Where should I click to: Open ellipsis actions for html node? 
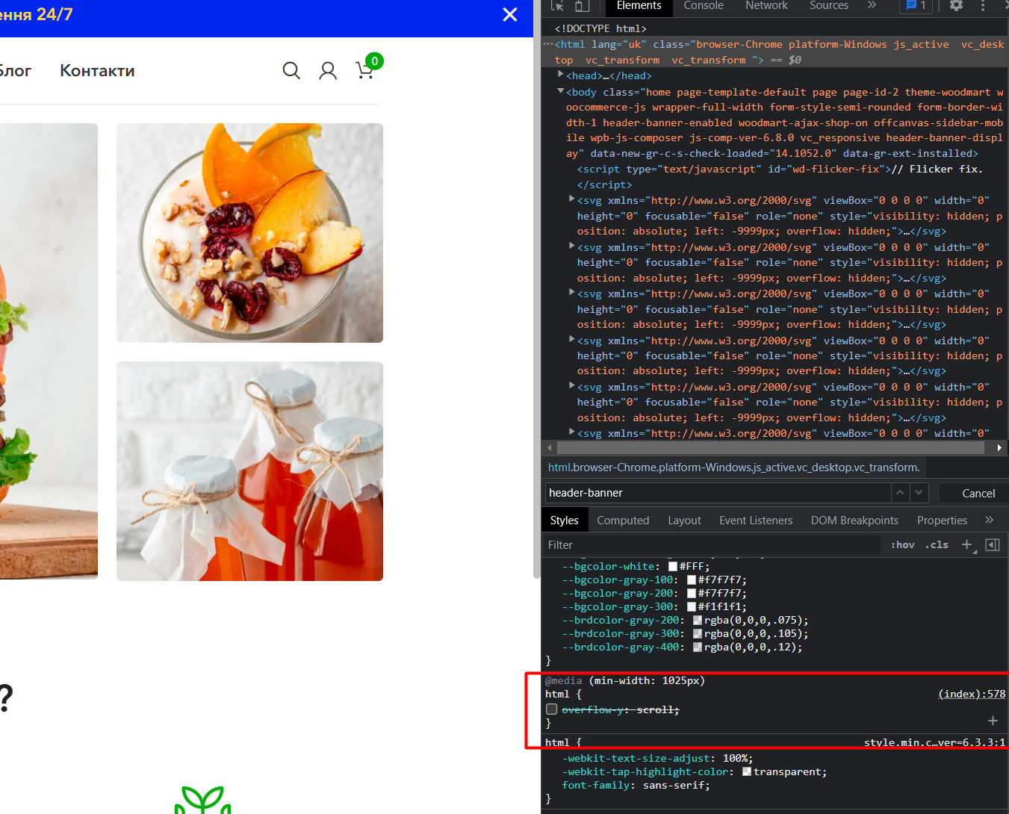547,44
